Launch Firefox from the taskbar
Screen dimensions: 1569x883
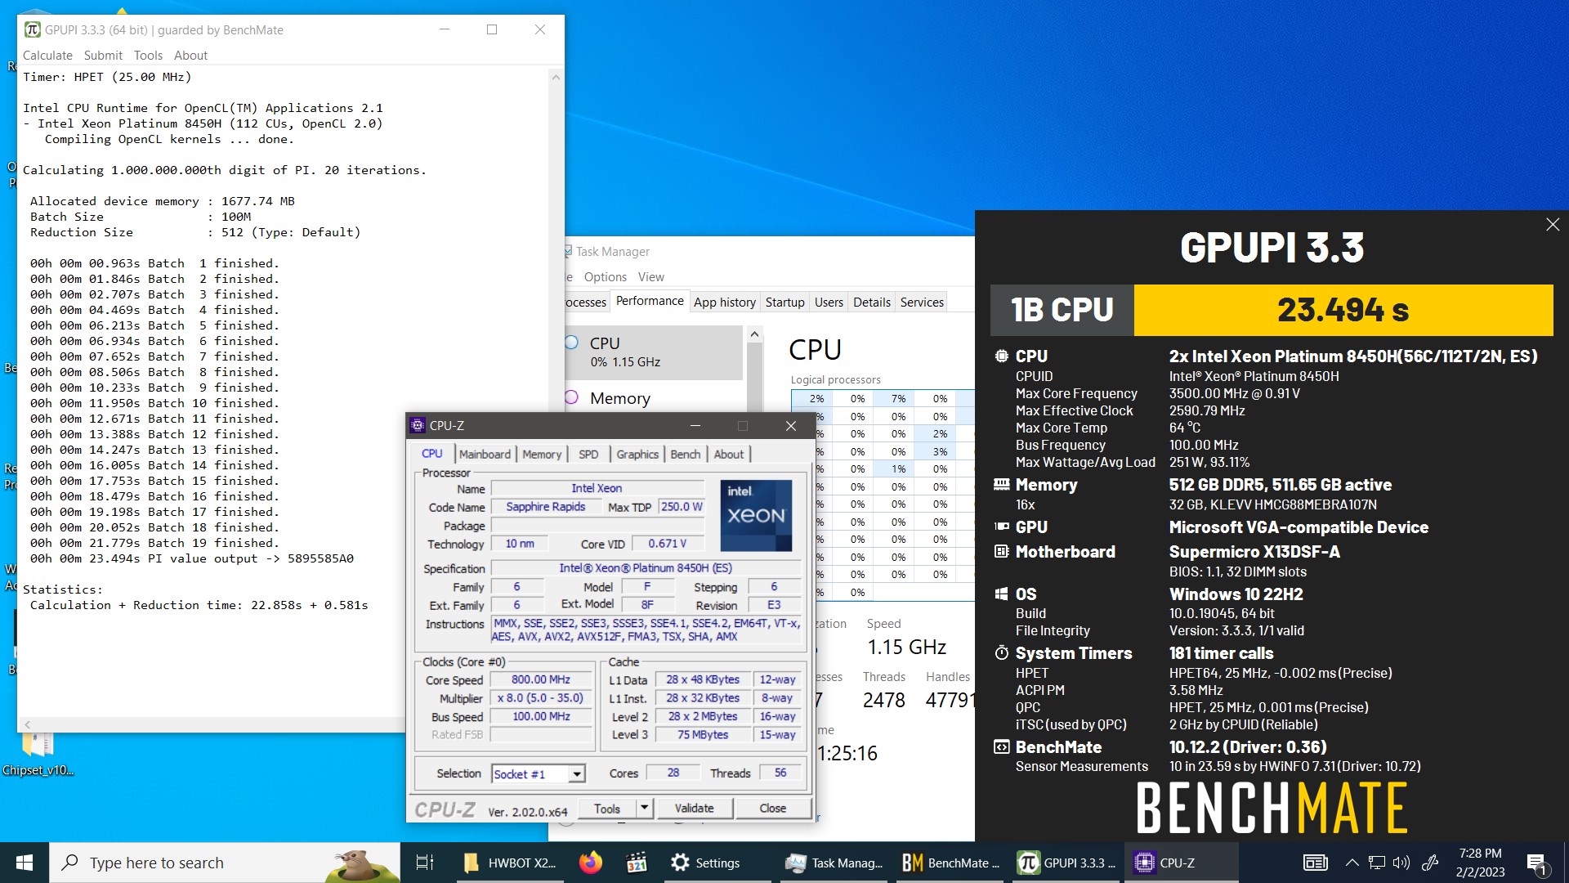[591, 863]
